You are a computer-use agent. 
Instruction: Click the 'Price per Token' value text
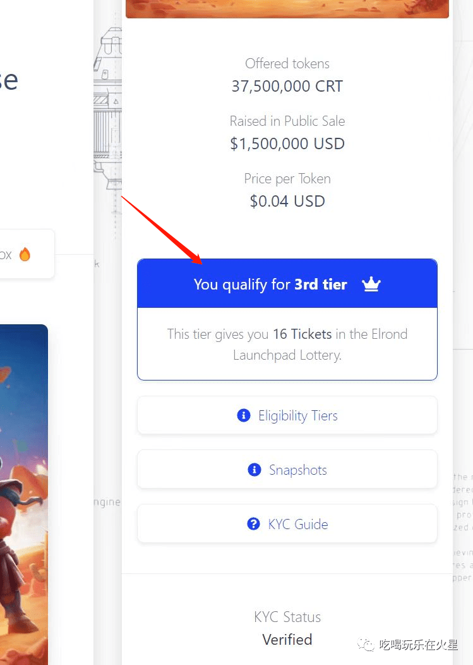coord(287,201)
